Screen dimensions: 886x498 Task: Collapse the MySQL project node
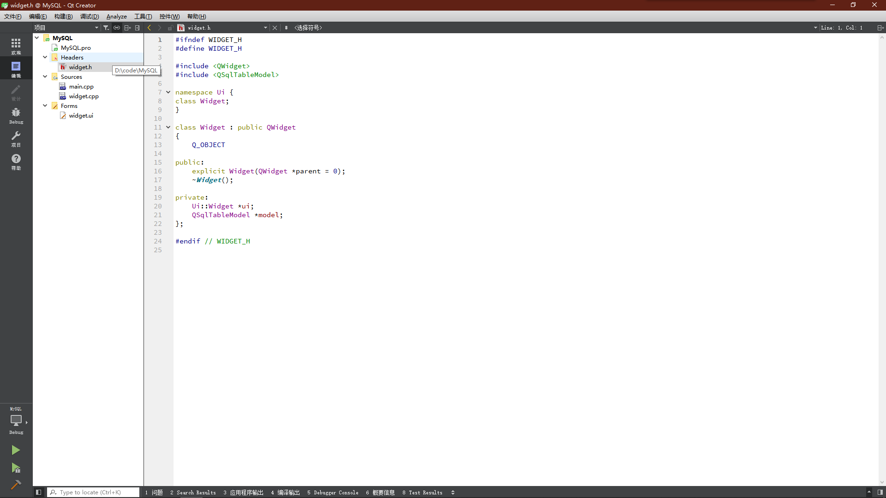pos(37,38)
